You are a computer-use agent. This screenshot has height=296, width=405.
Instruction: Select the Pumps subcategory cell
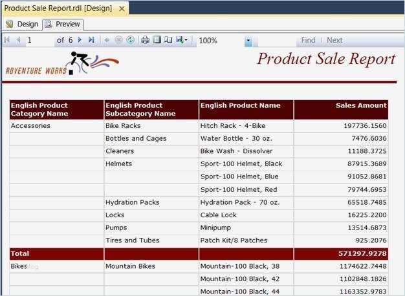coord(151,228)
